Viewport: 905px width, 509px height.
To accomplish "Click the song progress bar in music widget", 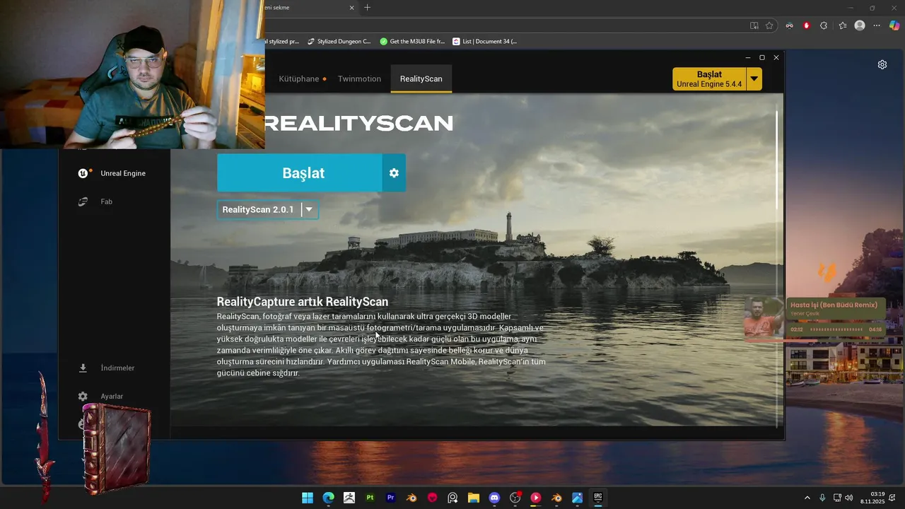I will 836,329.
